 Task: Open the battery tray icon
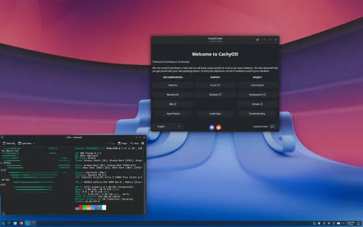click(338, 223)
